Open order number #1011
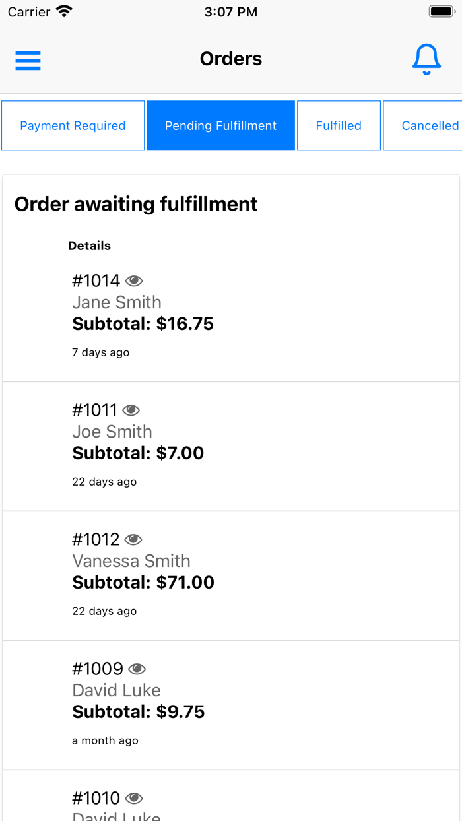This screenshot has width=462, height=821. pos(95,410)
